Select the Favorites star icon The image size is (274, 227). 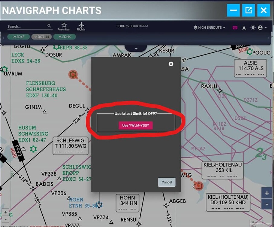pyautogui.click(x=64, y=26)
